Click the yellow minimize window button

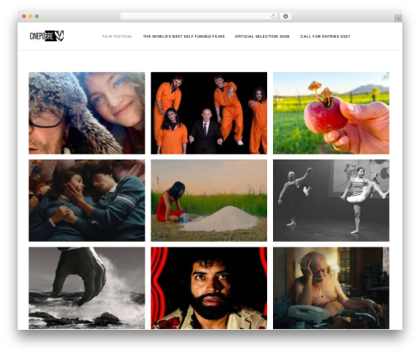pyautogui.click(x=30, y=16)
